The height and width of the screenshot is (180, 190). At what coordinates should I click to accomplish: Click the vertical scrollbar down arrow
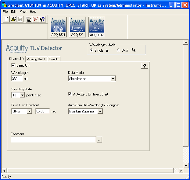[186, 165]
